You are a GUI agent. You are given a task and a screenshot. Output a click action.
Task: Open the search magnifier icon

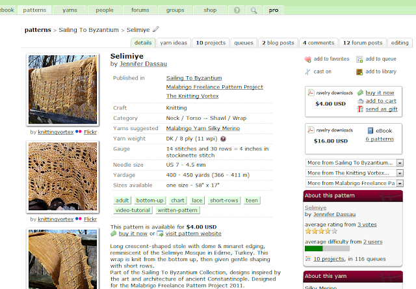pos(254,10)
